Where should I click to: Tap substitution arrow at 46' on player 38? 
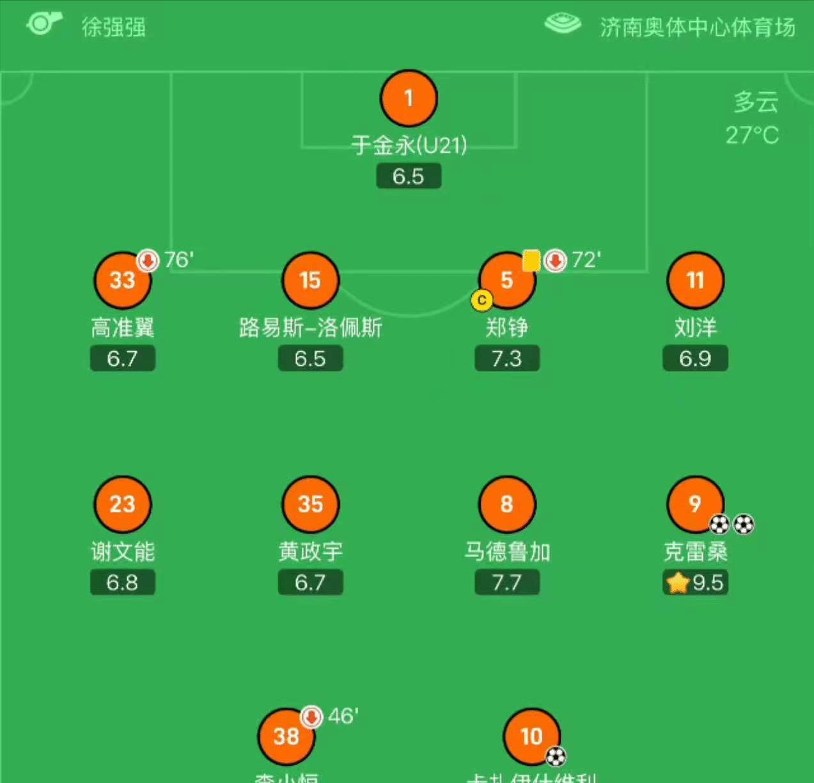[311, 716]
